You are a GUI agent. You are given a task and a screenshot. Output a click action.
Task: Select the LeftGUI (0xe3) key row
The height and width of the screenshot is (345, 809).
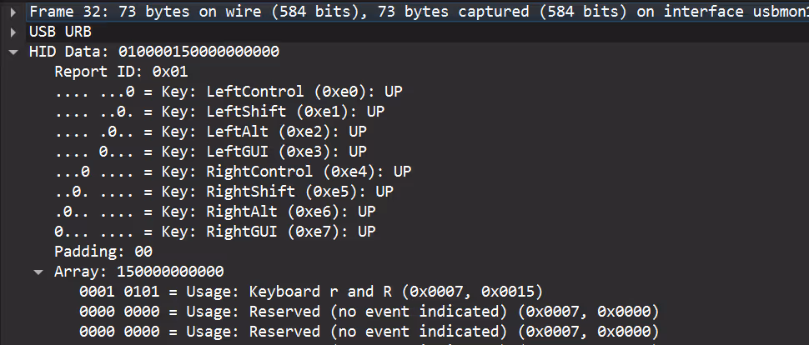pyautogui.click(x=210, y=152)
